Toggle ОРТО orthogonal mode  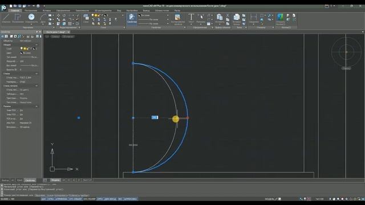click(x=100, y=199)
